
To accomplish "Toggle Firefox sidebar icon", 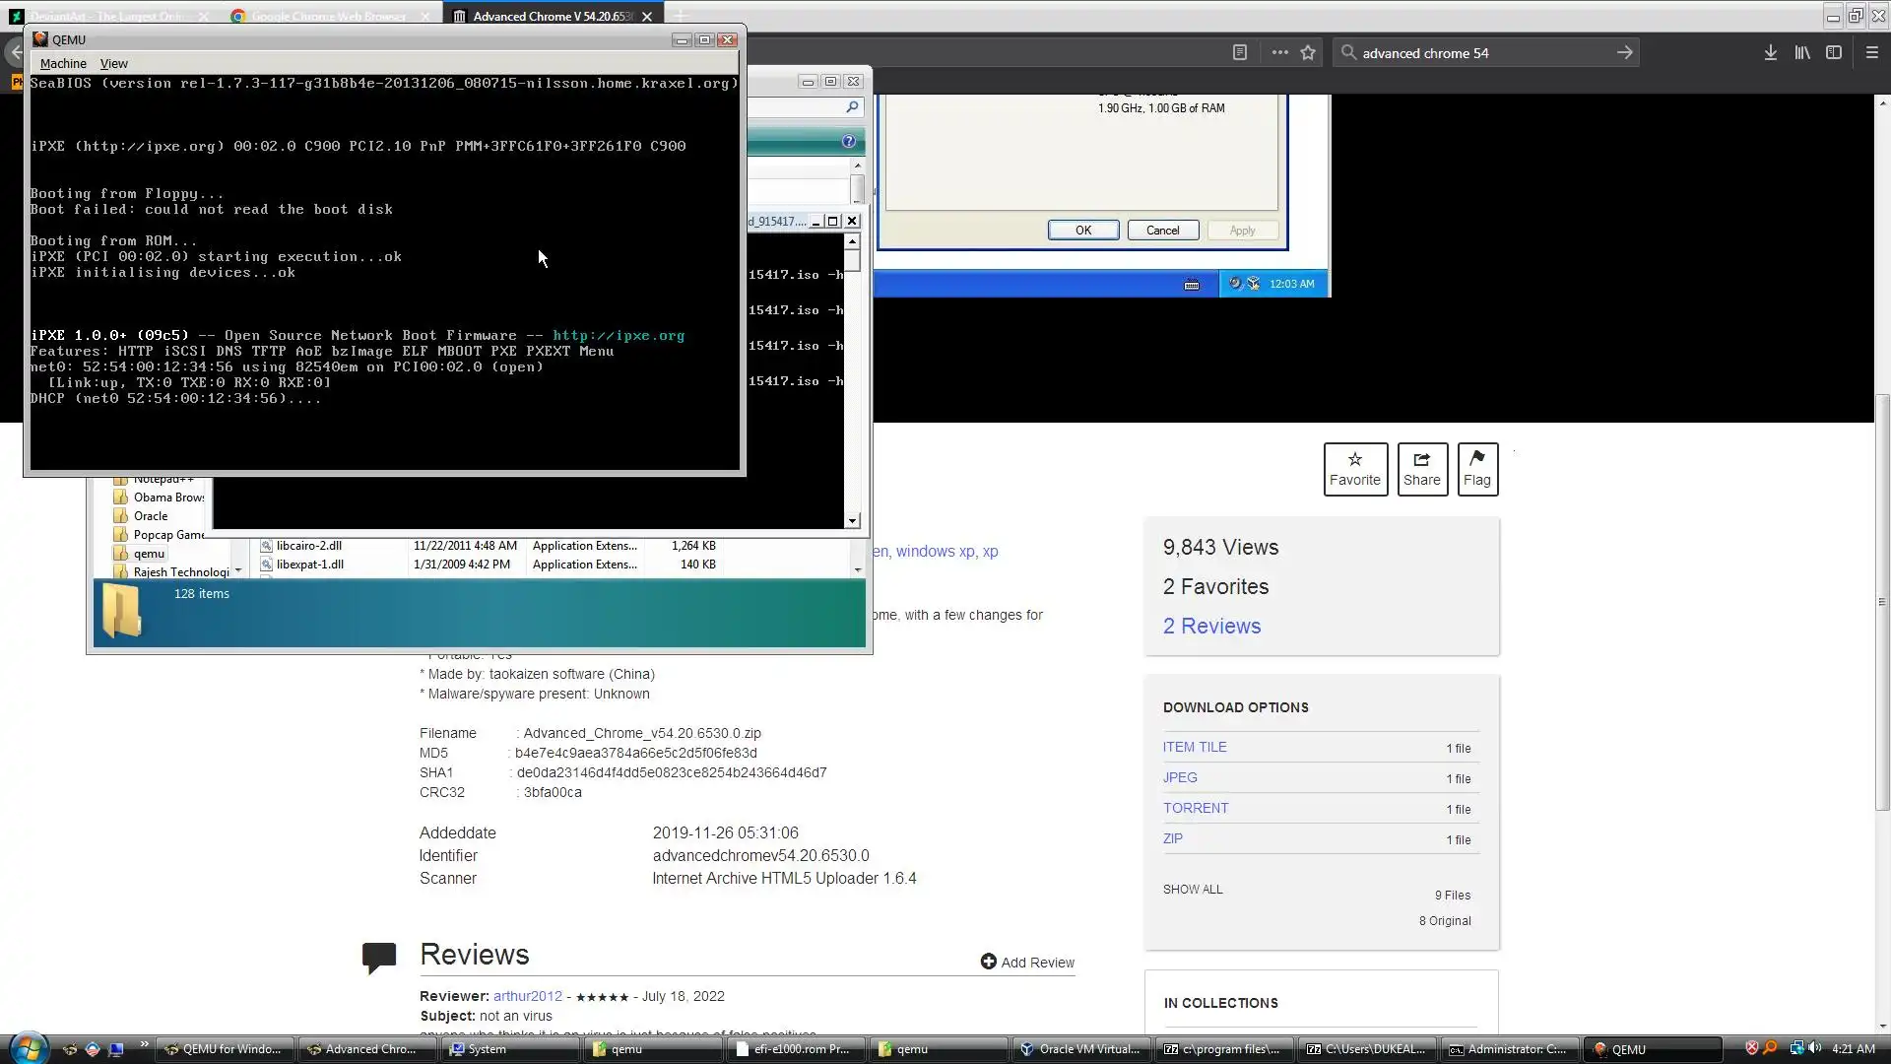I will click(1834, 53).
